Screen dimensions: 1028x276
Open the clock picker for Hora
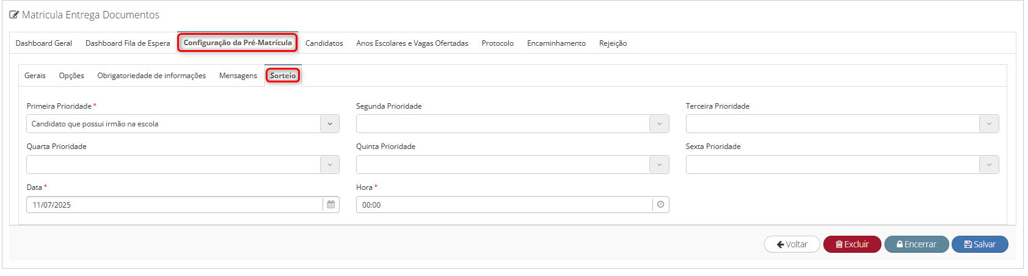pyautogui.click(x=660, y=205)
